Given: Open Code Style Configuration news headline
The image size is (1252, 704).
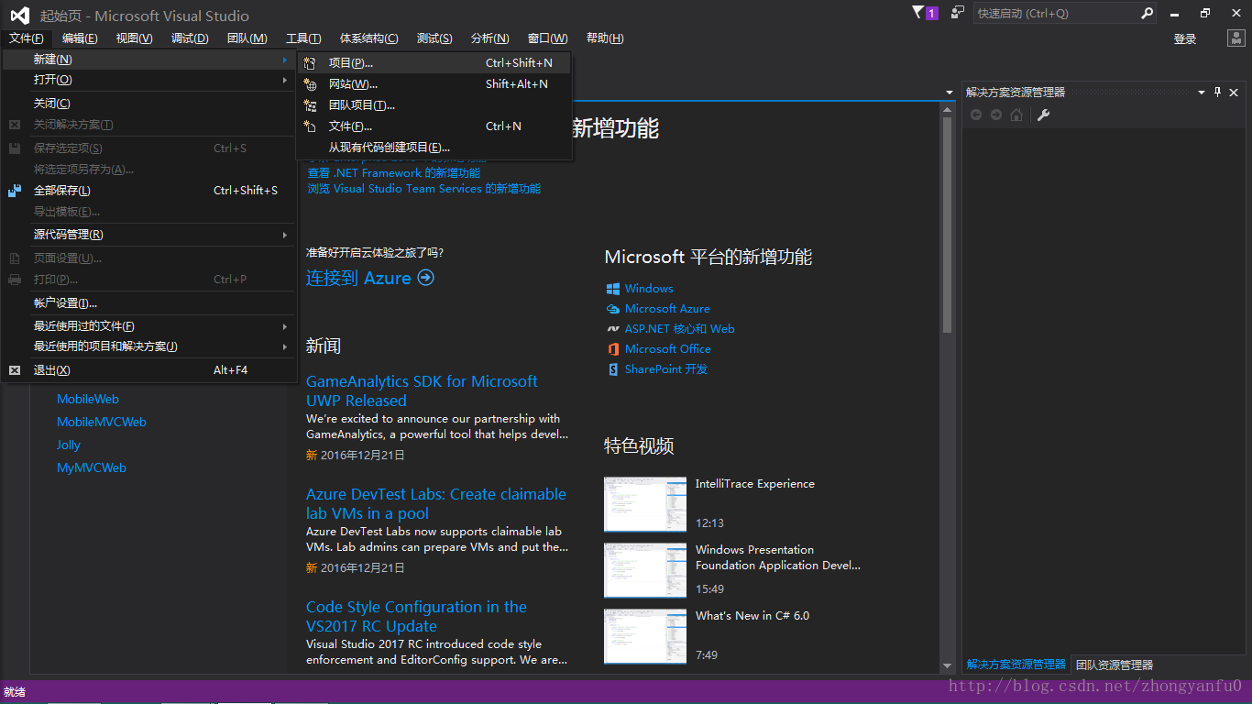Looking at the screenshot, I should [x=416, y=616].
